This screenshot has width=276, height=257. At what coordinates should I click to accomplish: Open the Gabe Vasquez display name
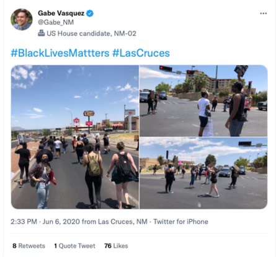[x=61, y=13]
